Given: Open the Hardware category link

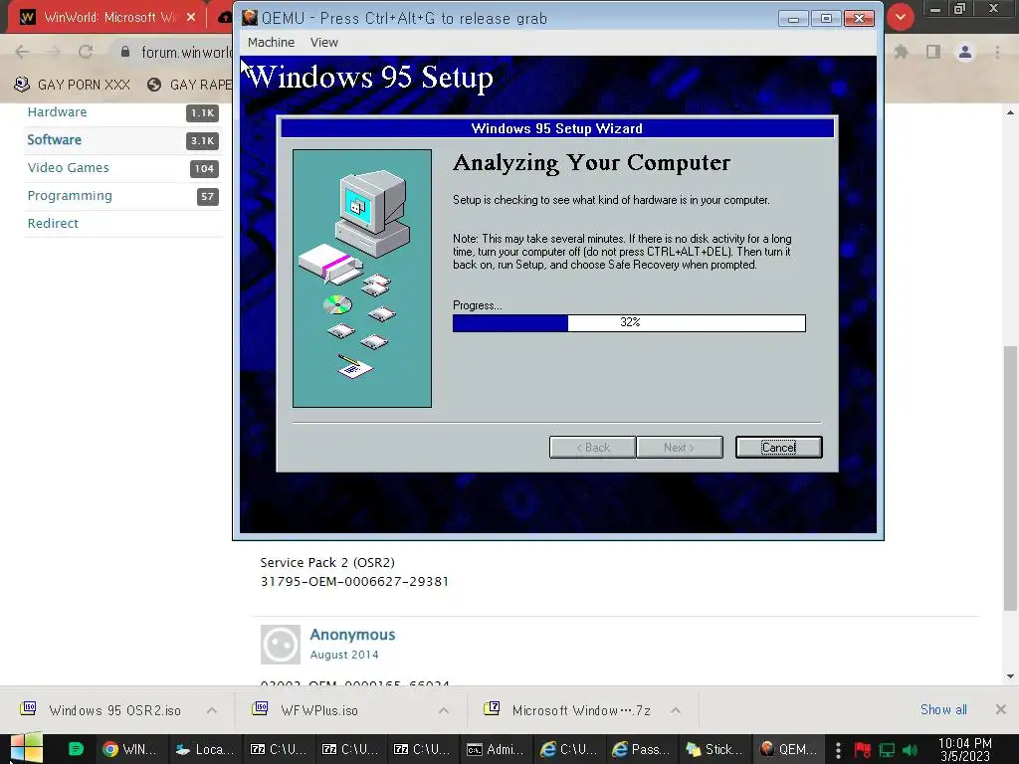Looking at the screenshot, I should pos(57,111).
